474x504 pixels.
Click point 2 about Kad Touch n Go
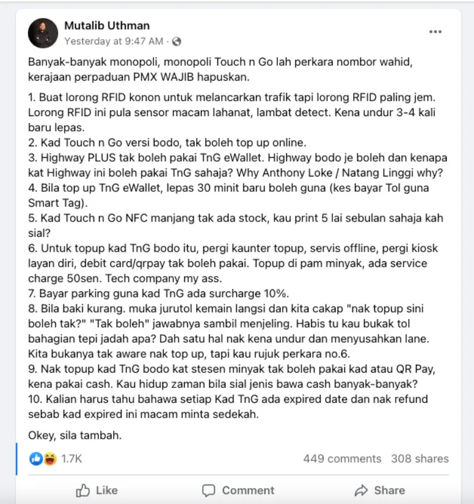pyautogui.click(x=167, y=142)
